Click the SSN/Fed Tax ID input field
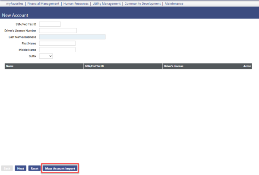The height and width of the screenshot is (175, 259). tap(50, 24)
